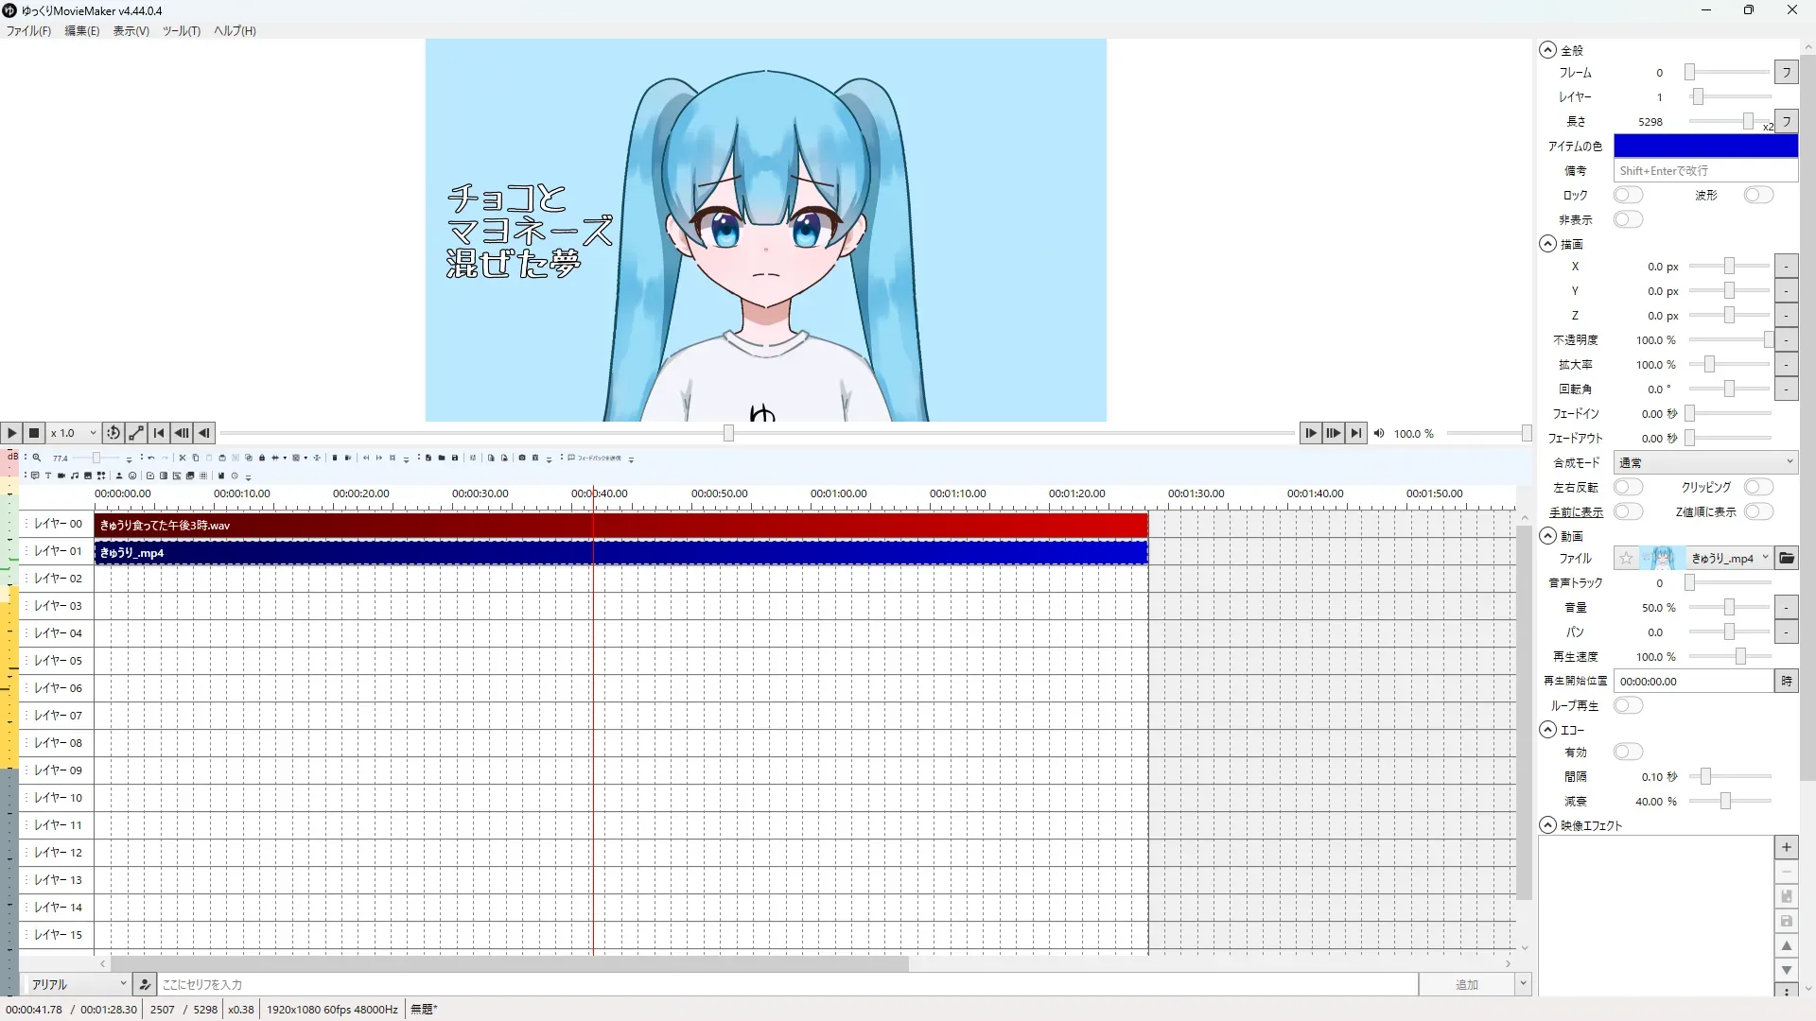Toggle the loop playback icon
This screenshot has height=1021, width=1816.
click(x=113, y=433)
